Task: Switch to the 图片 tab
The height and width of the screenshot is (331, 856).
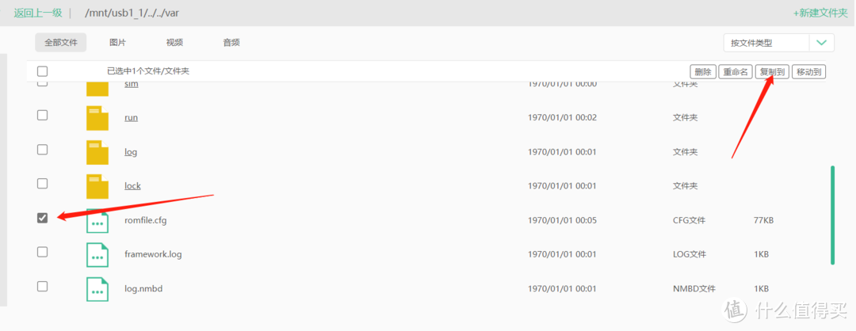Action: coord(117,43)
